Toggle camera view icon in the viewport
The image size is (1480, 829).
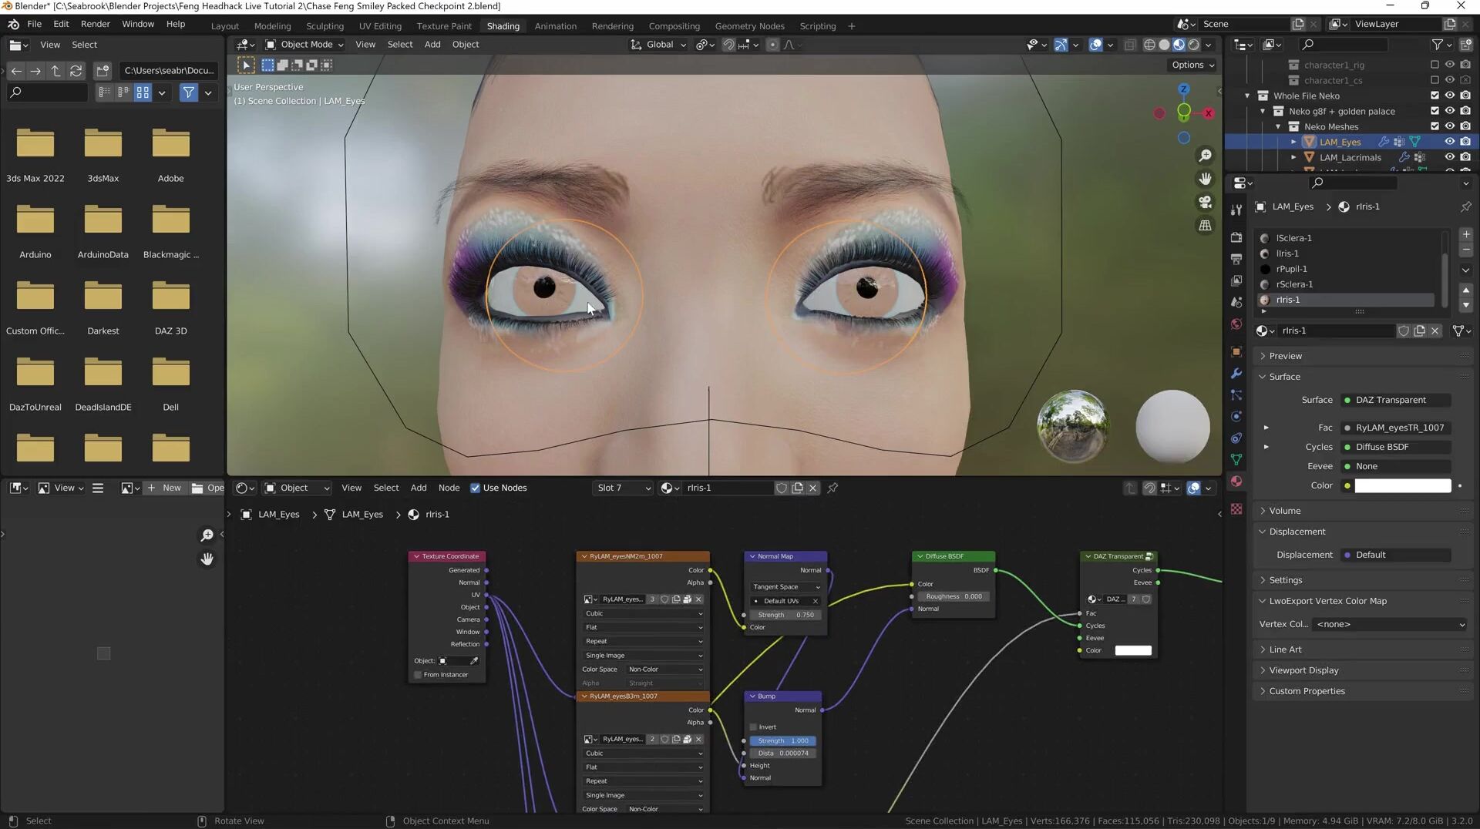click(1205, 202)
